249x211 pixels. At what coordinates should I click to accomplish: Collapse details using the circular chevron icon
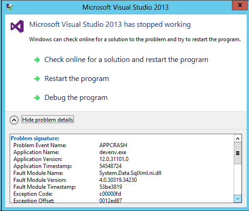[14, 120]
